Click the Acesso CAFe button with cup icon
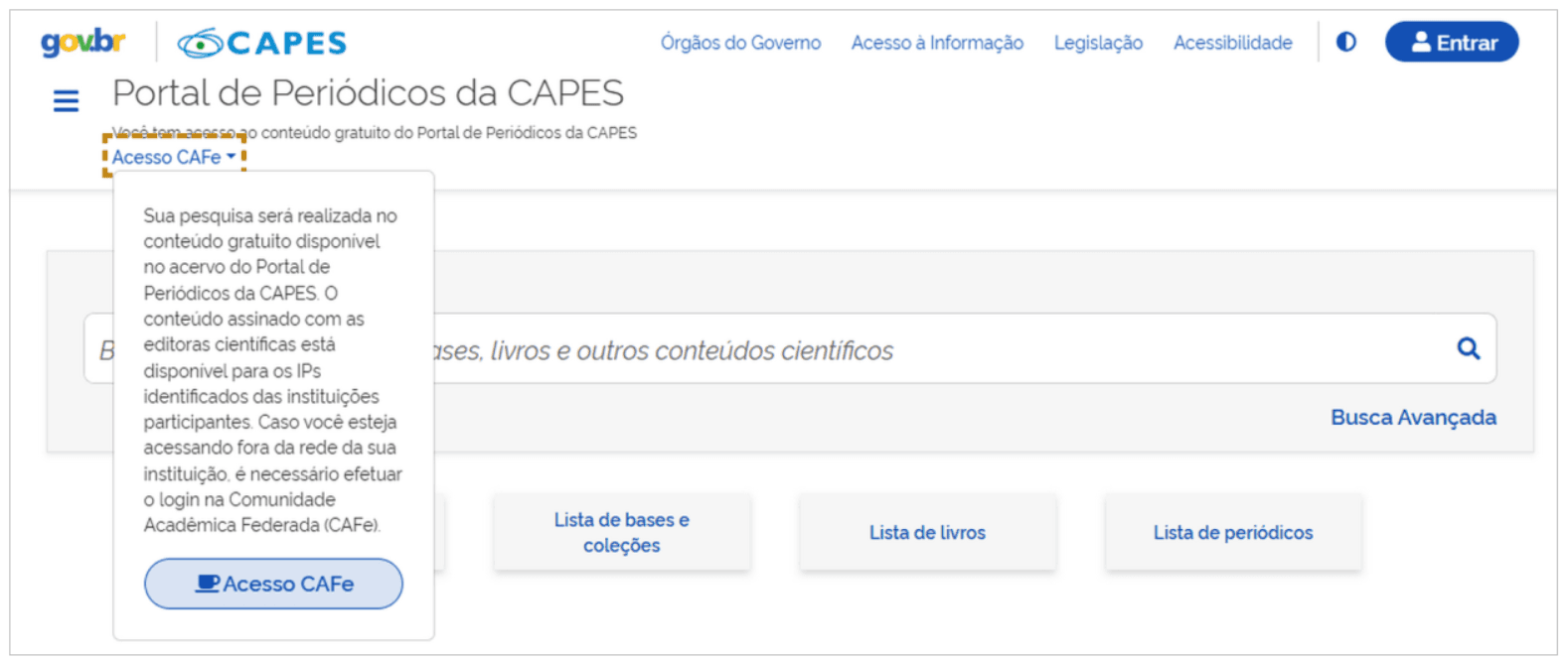The width and height of the screenshot is (1566, 662). 273,584
